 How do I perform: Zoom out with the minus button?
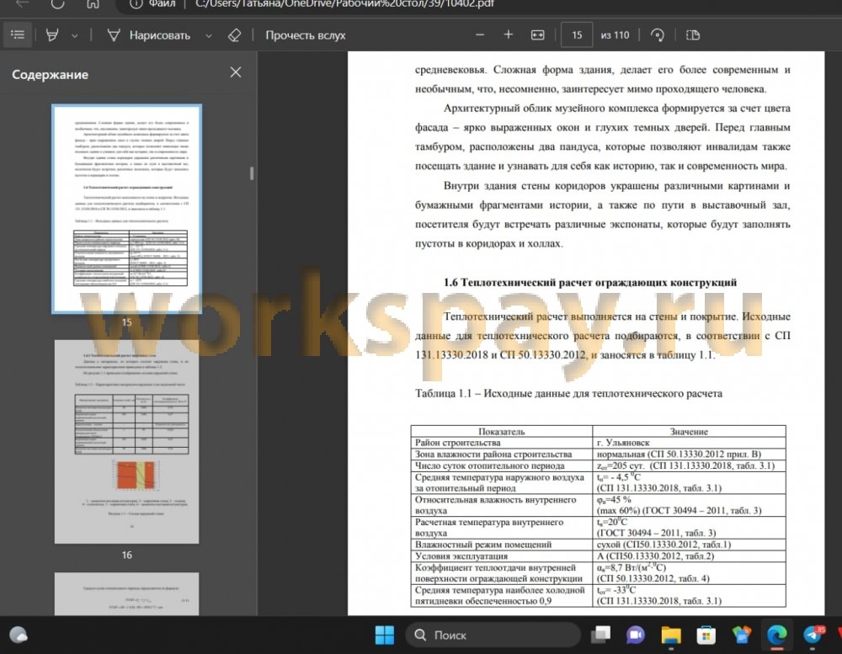[480, 35]
